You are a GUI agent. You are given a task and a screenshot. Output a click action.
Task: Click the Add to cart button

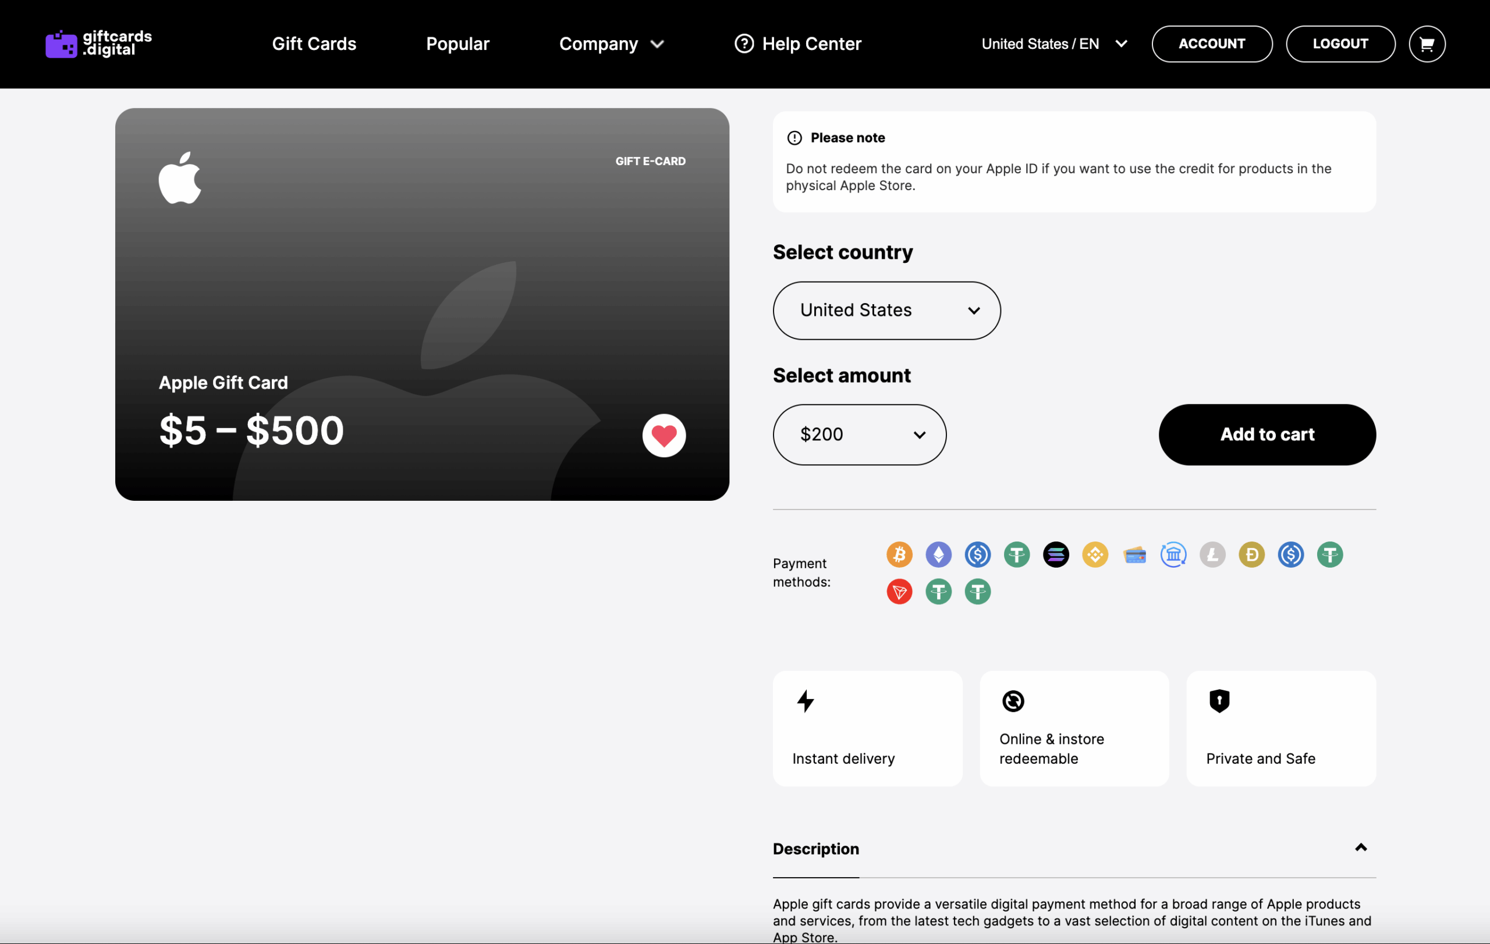[1266, 434]
